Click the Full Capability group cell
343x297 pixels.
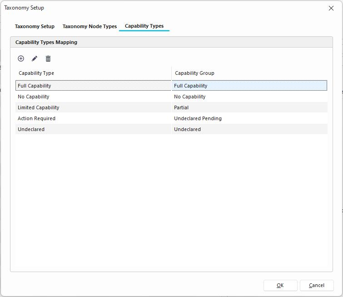pos(190,86)
